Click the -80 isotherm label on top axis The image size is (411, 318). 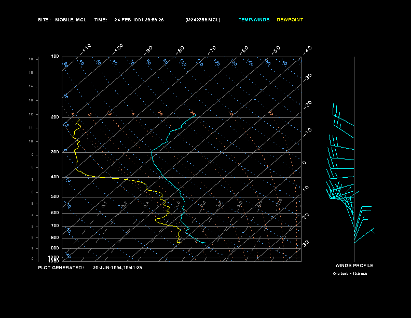pyautogui.click(x=181, y=50)
